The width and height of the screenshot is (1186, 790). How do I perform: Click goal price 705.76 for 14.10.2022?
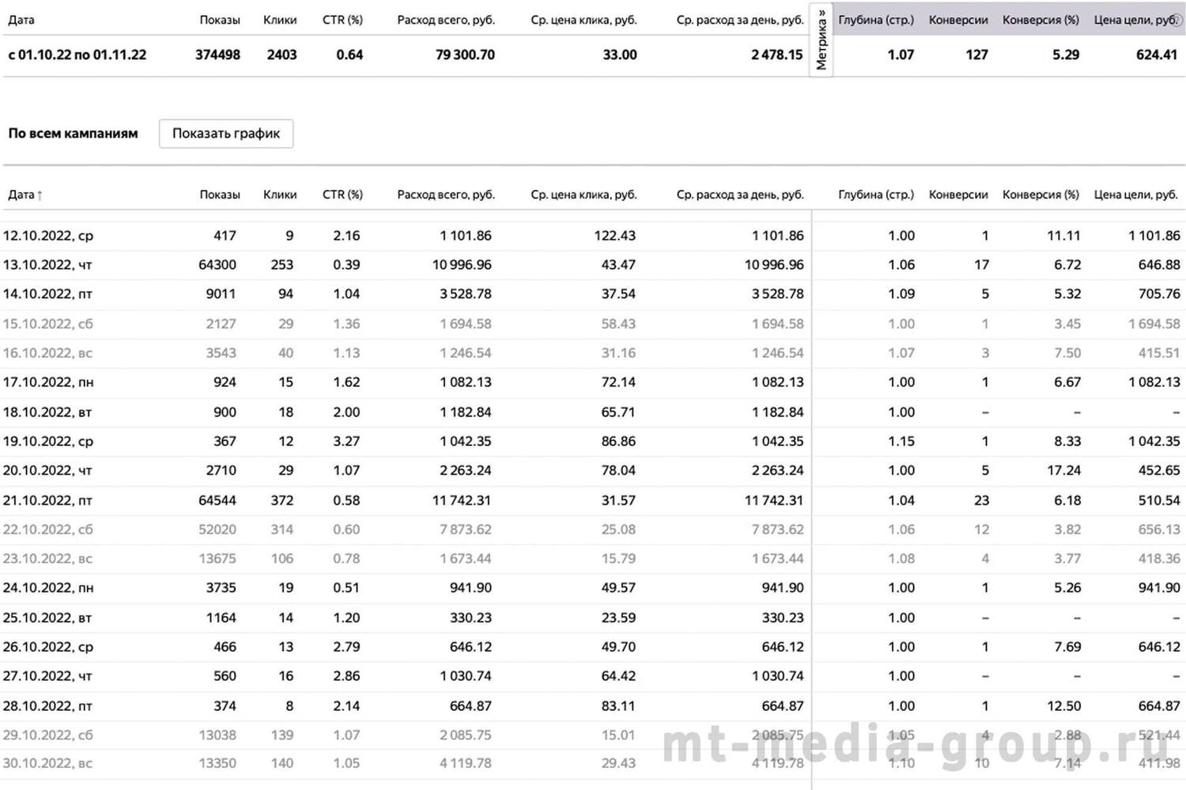(1159, 294)
